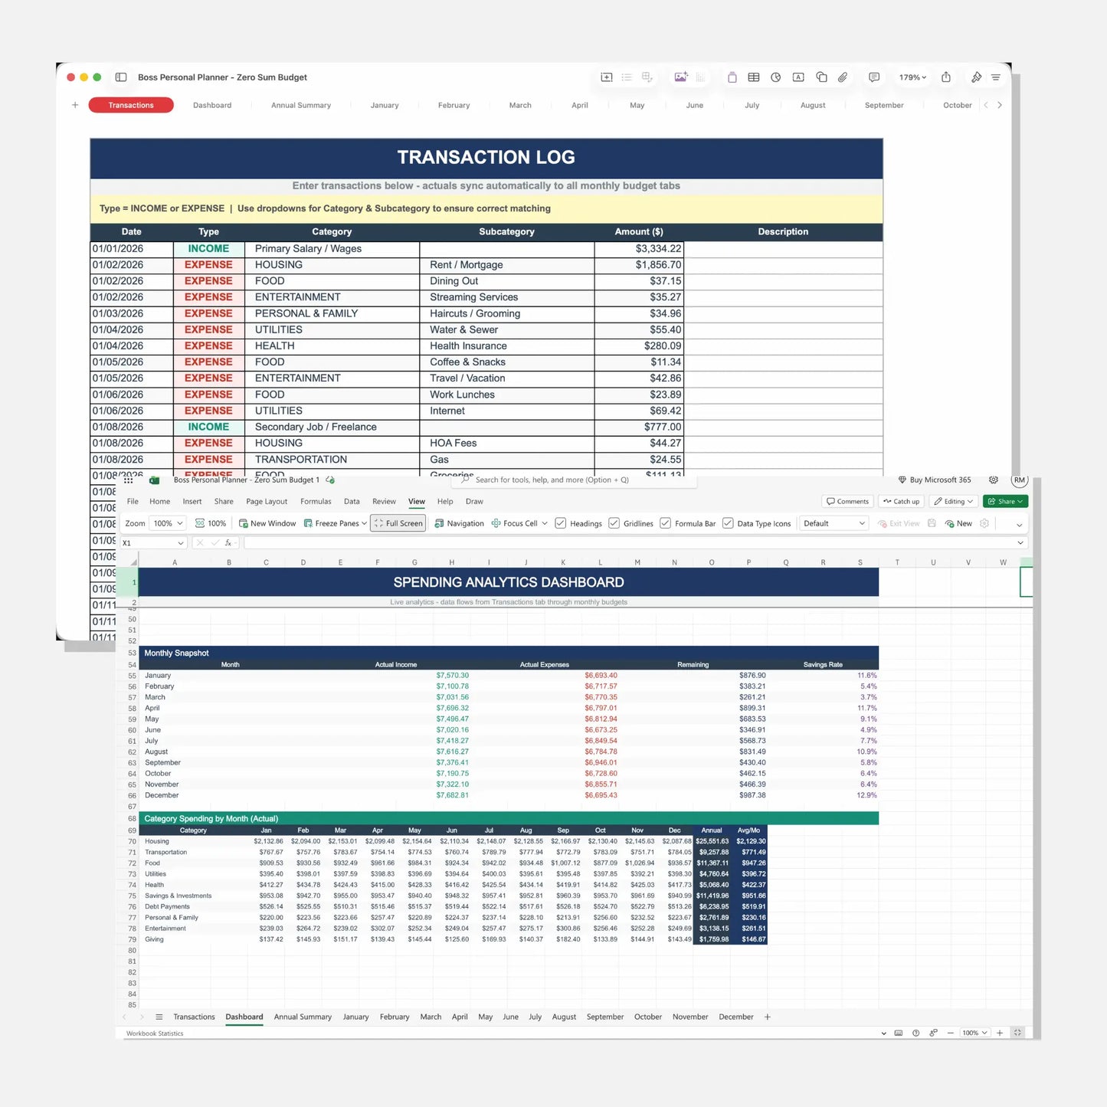Click the Comments button
The height and width of the screenshot is (1107, 1107).
click(x=848, y=502)
